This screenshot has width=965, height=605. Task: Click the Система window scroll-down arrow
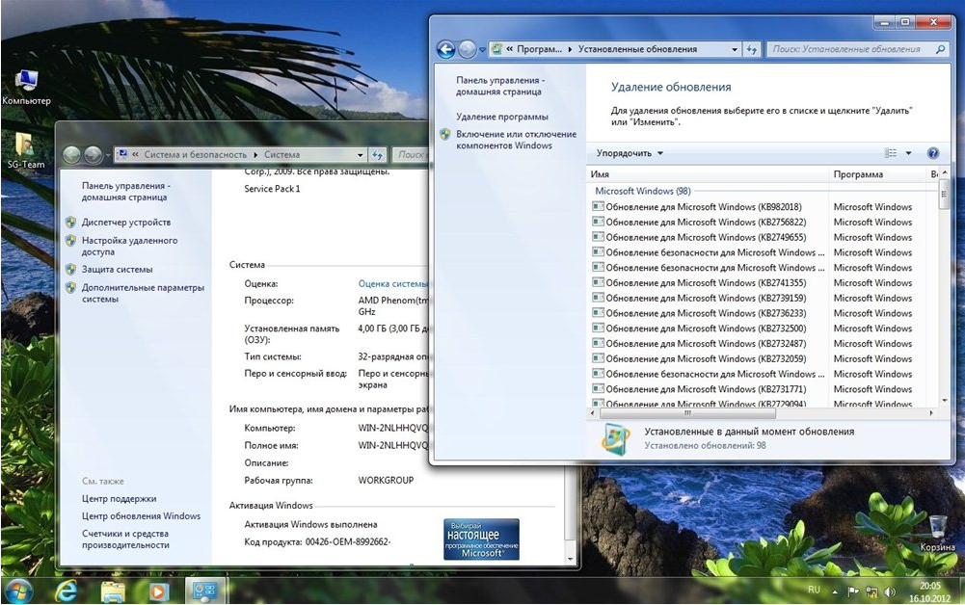coord(570,560)
